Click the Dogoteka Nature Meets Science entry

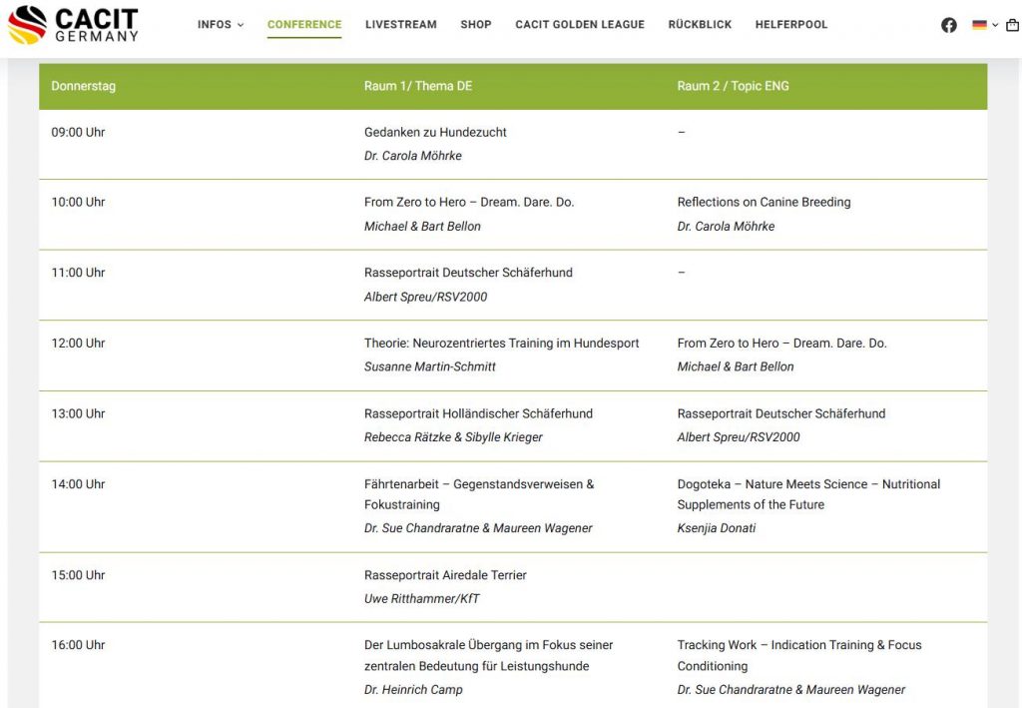click(x=808, y=484)
